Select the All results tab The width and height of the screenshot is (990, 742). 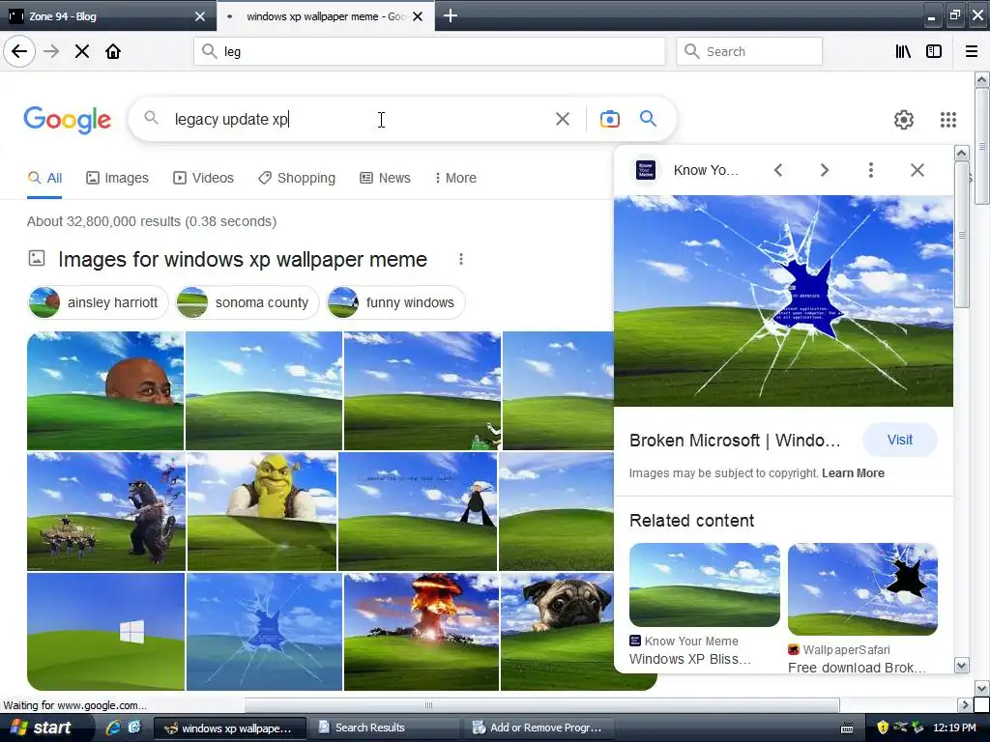coord(44,178)
